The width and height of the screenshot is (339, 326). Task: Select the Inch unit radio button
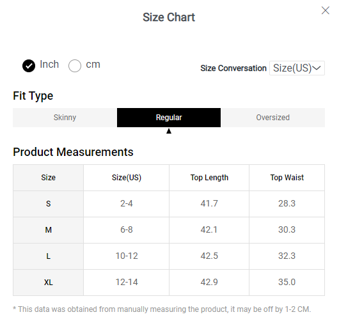coord(29,65)
